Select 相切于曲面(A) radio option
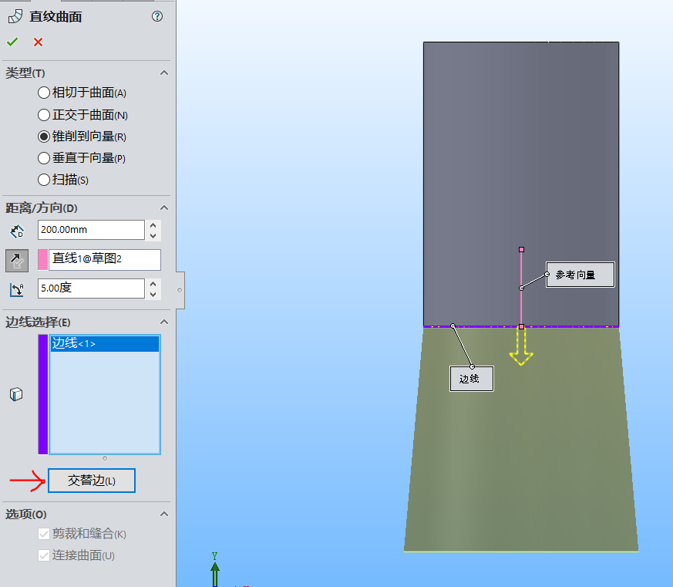The image size is (673, 587). [44, 93]
